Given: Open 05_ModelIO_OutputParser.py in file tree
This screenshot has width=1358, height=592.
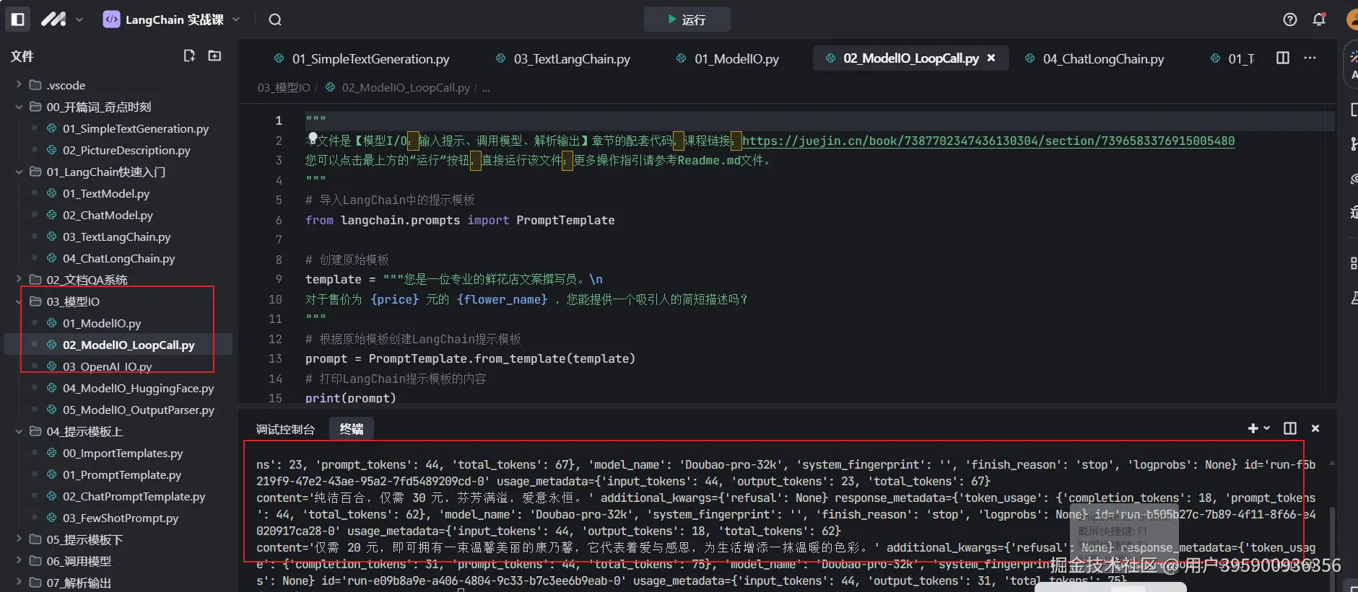Looking at the screenshot, I should [x=138, y=410].
